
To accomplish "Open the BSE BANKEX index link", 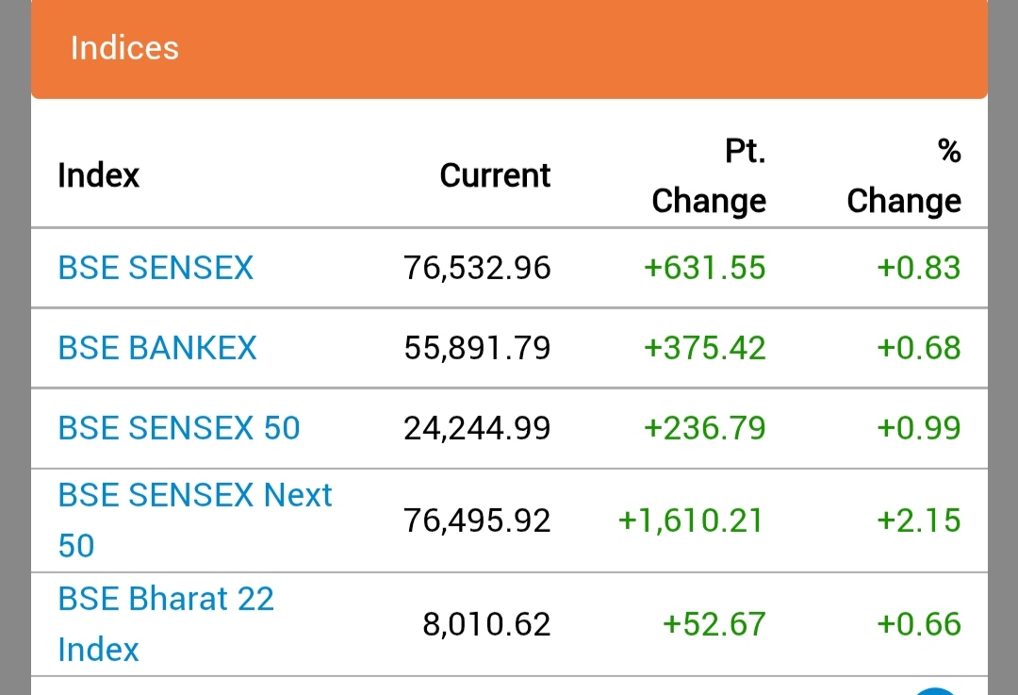I will point(157,348).
